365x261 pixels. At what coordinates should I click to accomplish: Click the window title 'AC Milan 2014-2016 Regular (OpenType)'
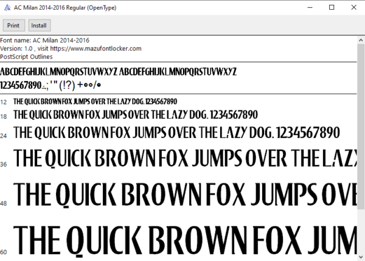65,8
